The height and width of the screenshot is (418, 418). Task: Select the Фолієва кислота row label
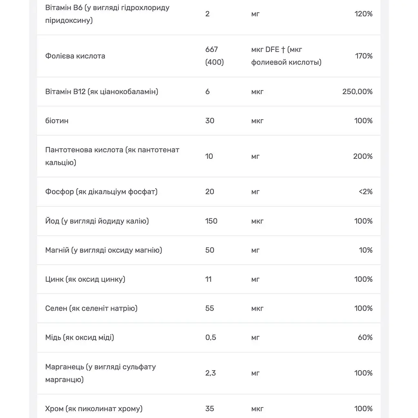point(75,56)
